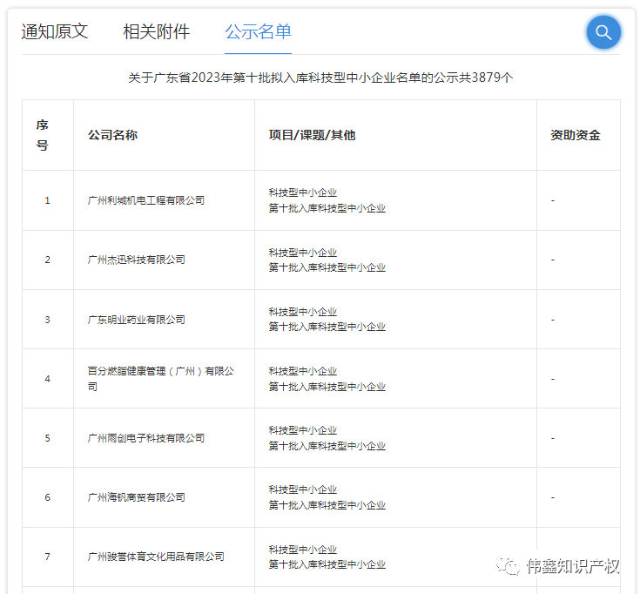Click serial number 3 cell
This screenshot has width=640, height=594.
47,320
